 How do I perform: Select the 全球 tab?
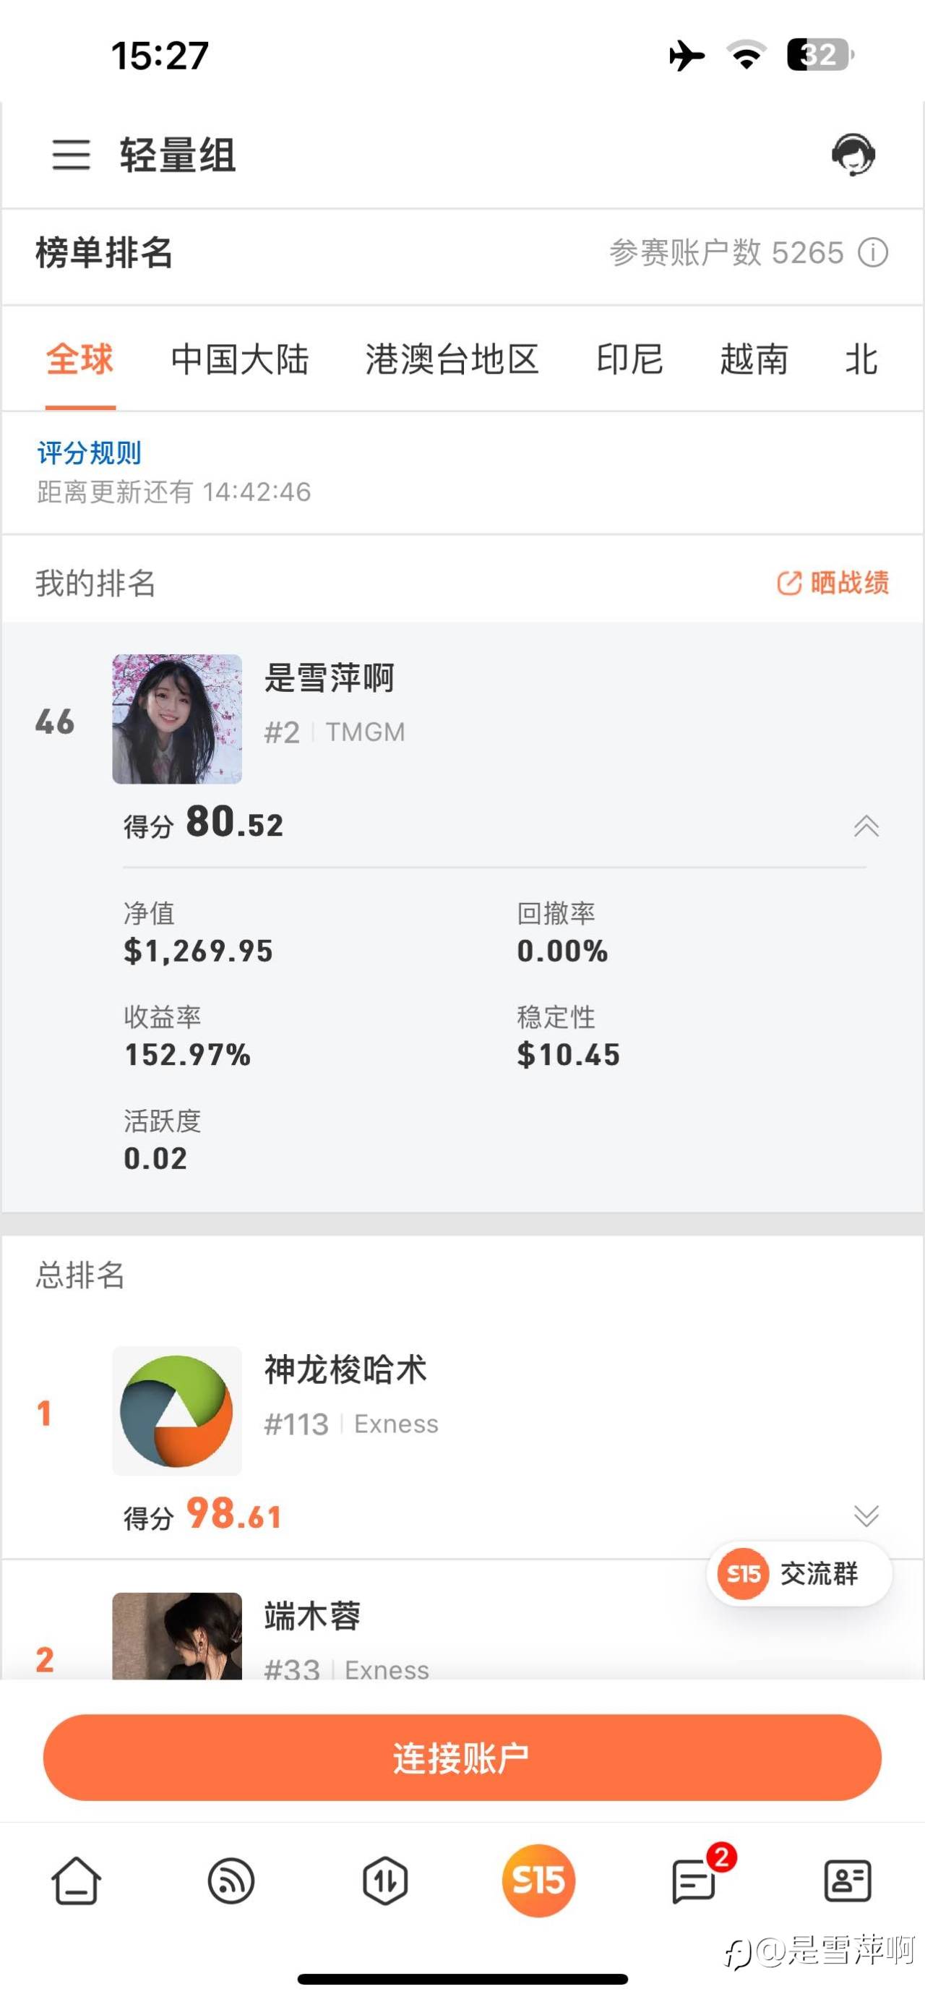(80, 360)
